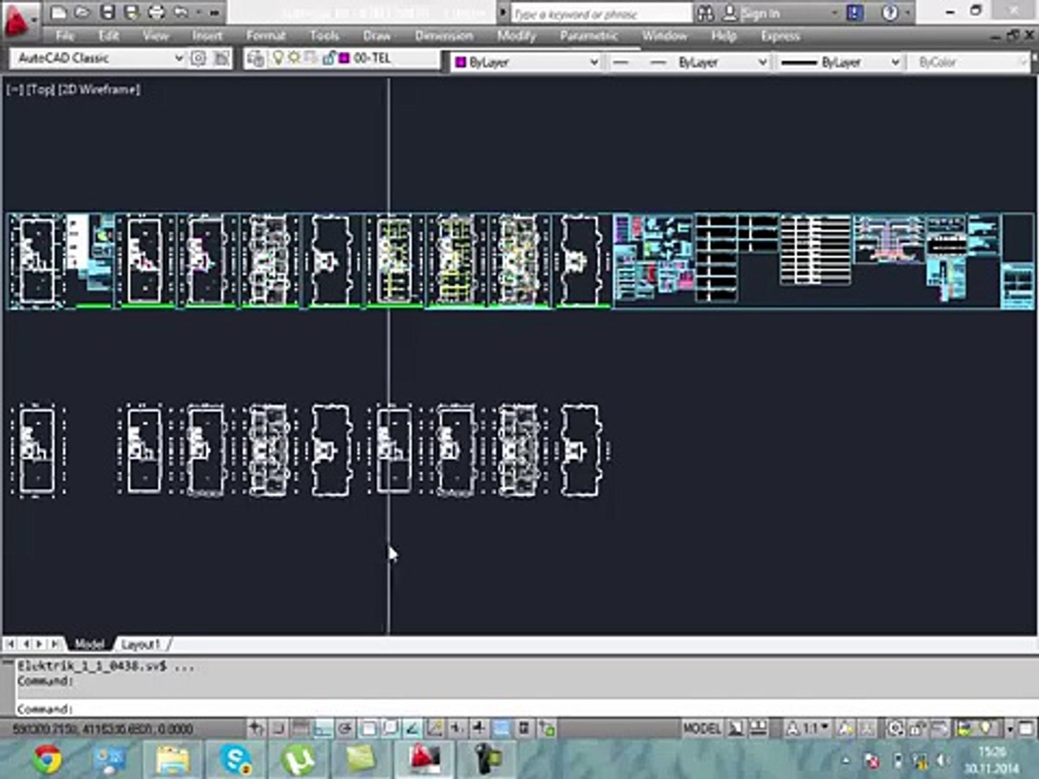
Task: Open the 00-TEL layer list
Action: (354, 58)
